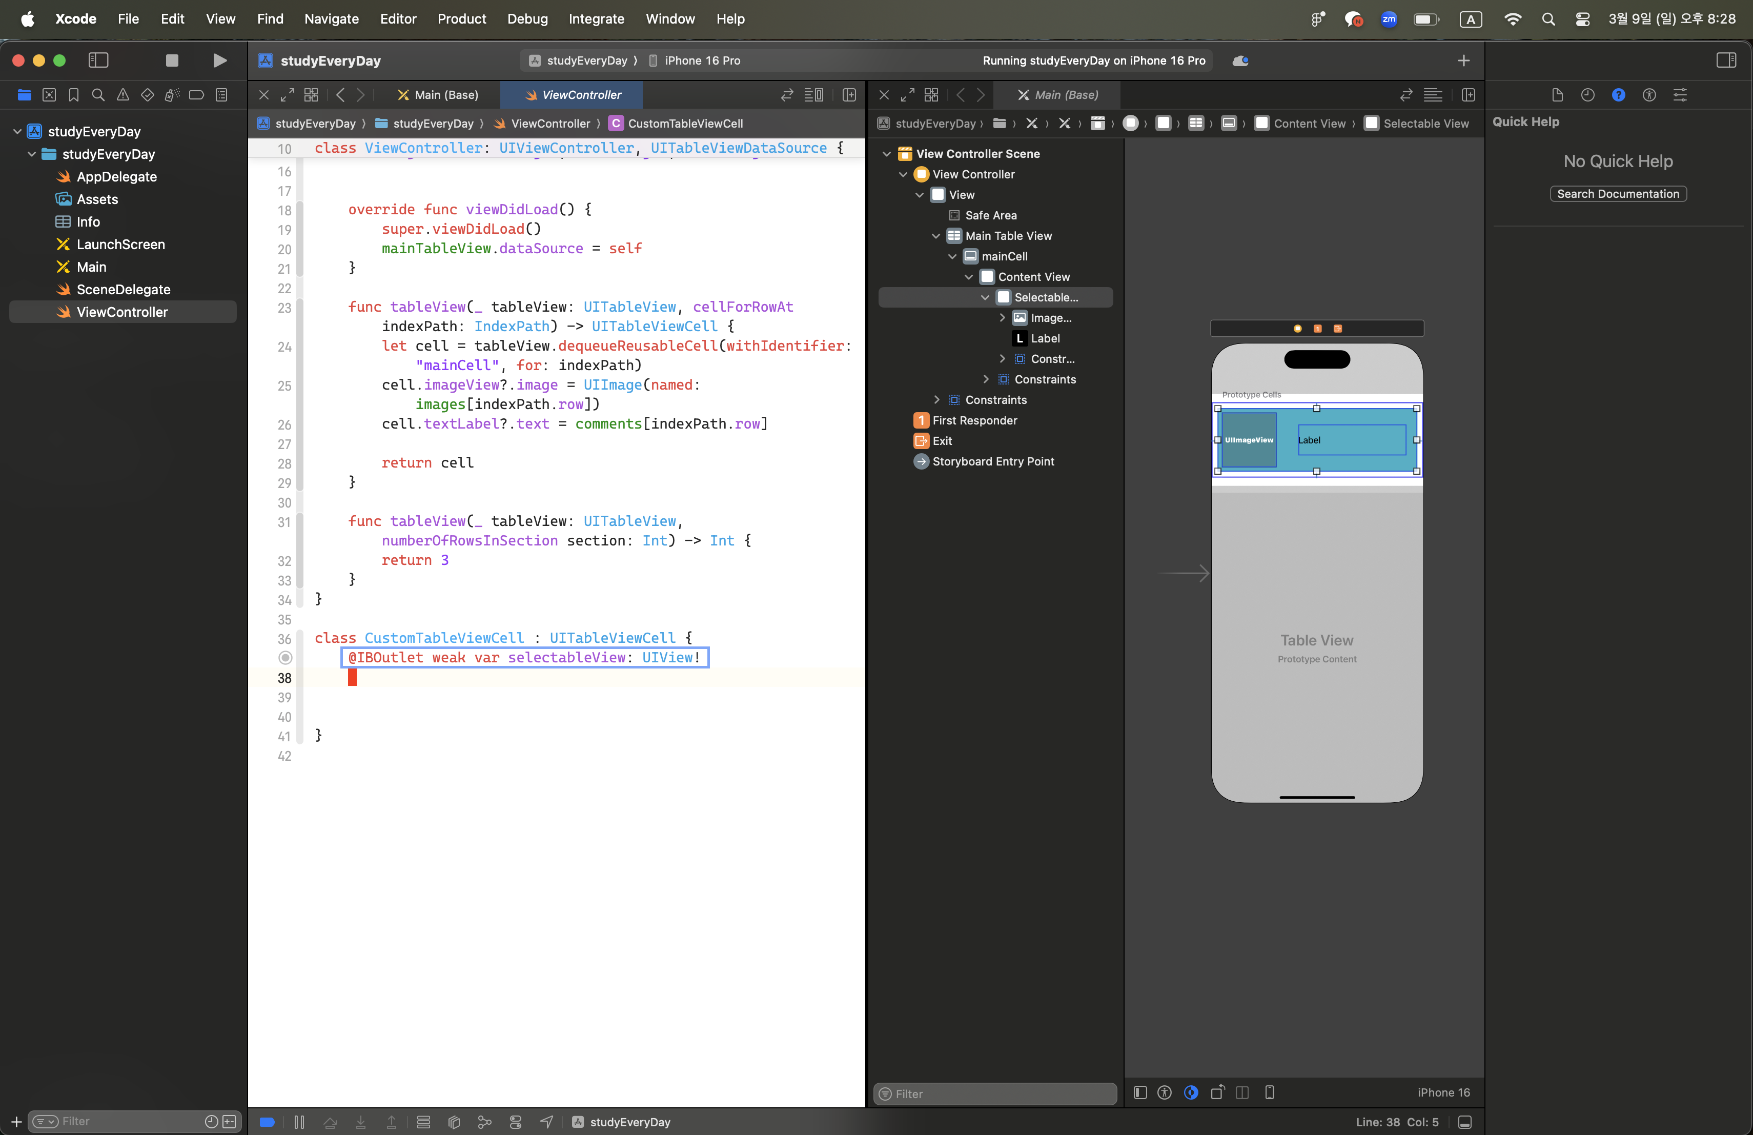The image size is (1753, 1135).
Task: Click the Stop button in toolbar
Action: pos(172,60)
